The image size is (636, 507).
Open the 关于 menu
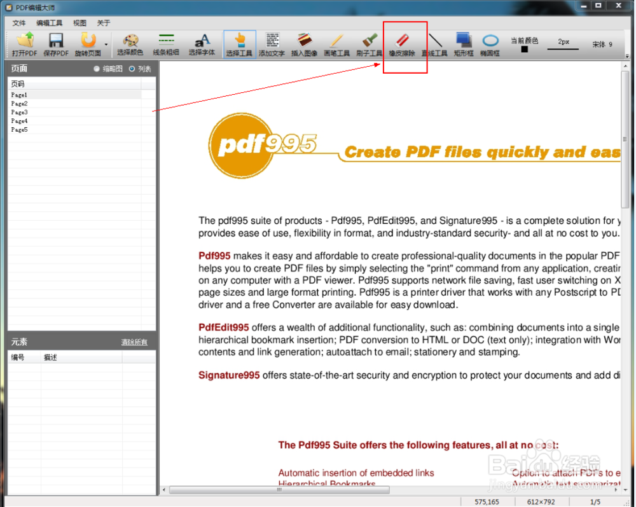point(104,23)
